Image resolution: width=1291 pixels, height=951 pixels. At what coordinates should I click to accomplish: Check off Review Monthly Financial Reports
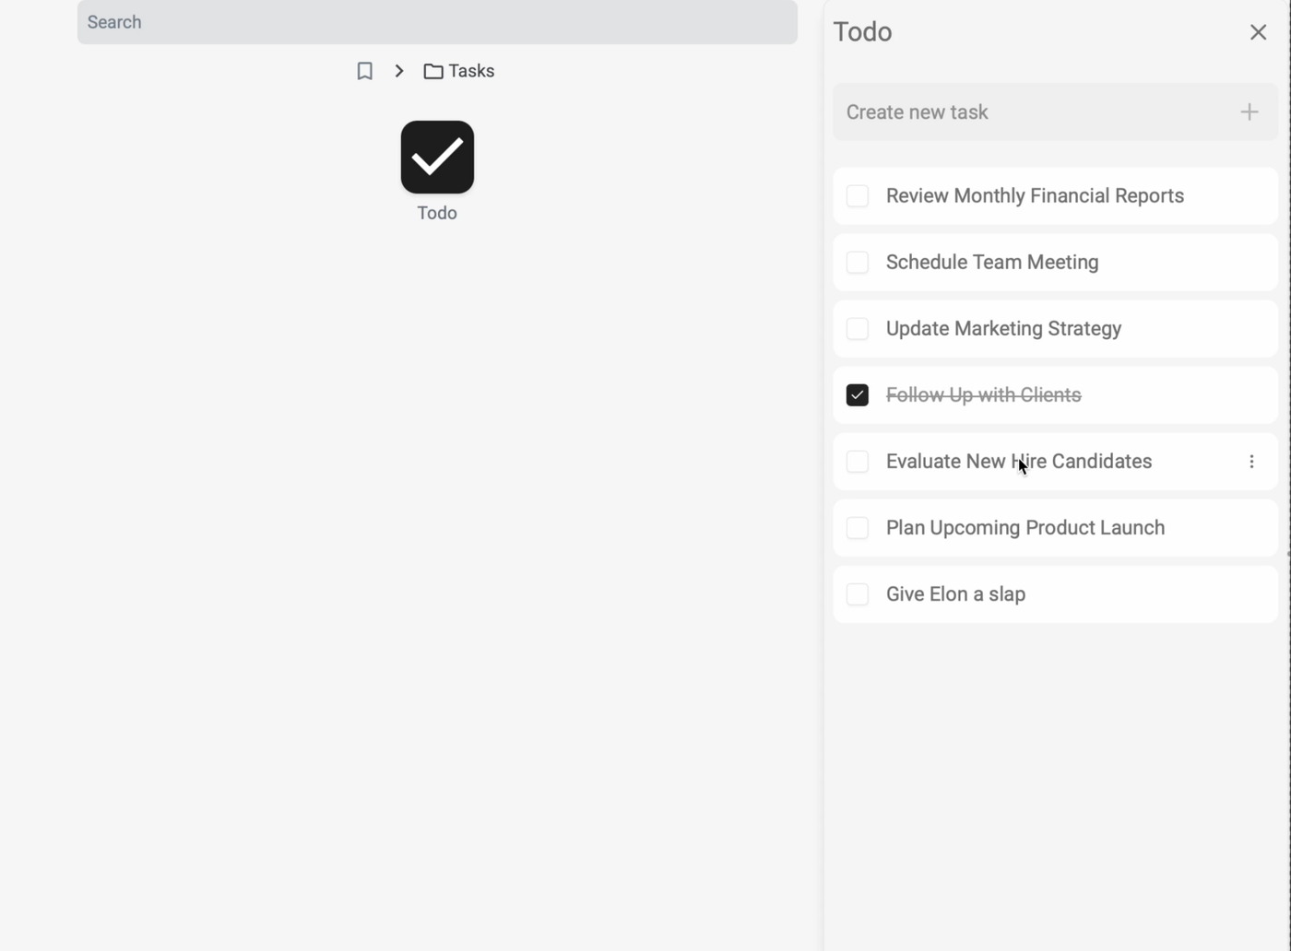tap(858, 196)
